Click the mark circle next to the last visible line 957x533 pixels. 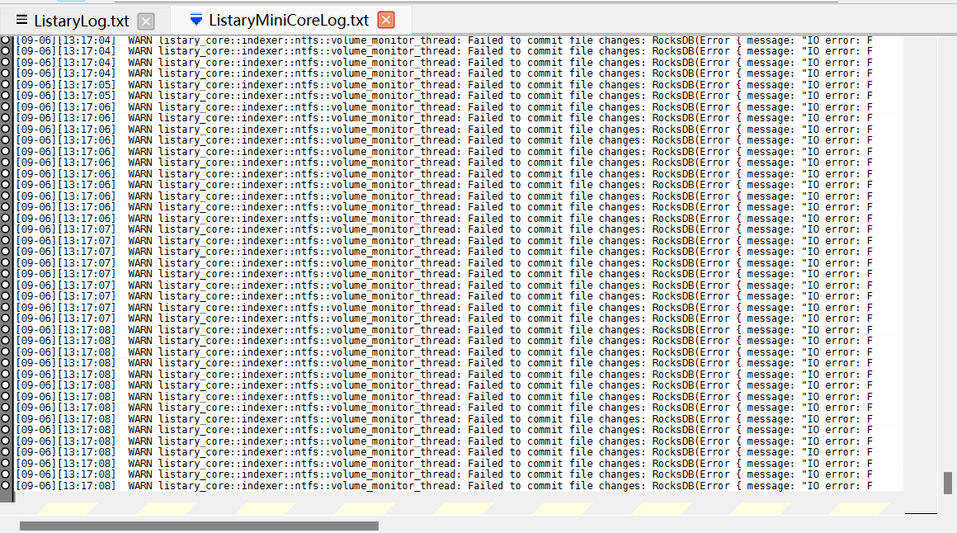pos(6,485)
